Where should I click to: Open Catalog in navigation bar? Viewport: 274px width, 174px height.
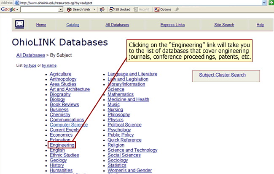pyautogui.click(x=73, y=25)
